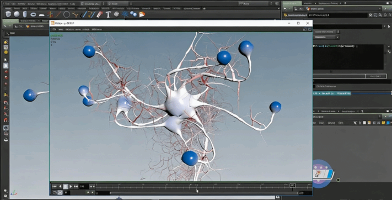Viewport: 392px width, 200px height.
Task: Click the outlined button below code editor
Action: pos(376,76)
